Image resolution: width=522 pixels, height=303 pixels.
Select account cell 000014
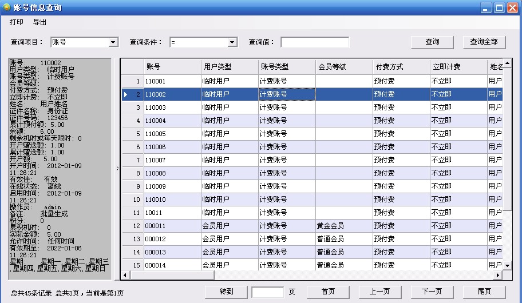tap(172, 265)
